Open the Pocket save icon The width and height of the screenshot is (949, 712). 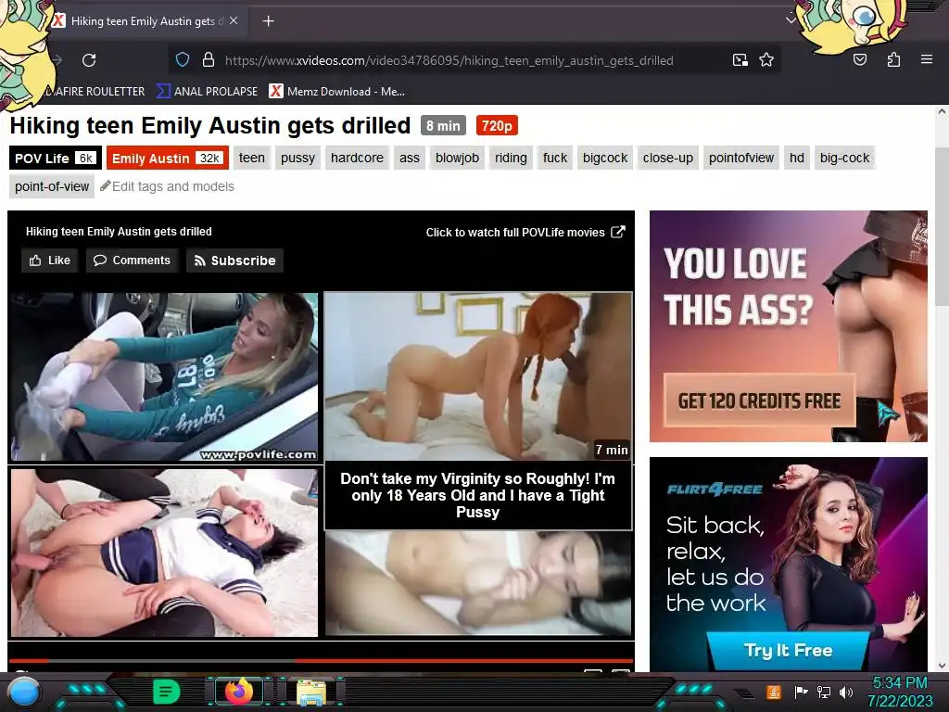click(x=860, y=59)
